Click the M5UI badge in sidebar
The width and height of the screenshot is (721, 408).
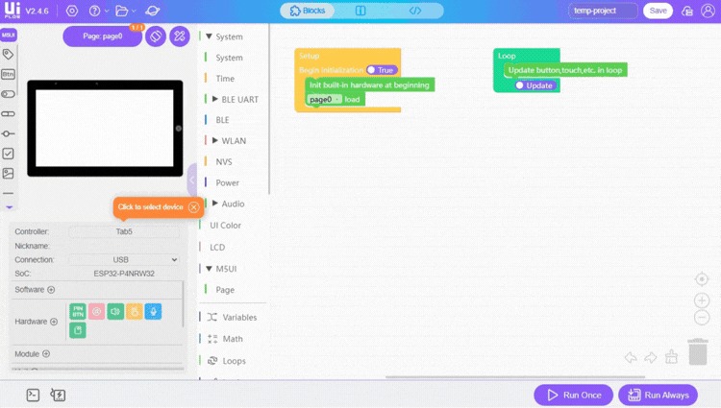9,35
